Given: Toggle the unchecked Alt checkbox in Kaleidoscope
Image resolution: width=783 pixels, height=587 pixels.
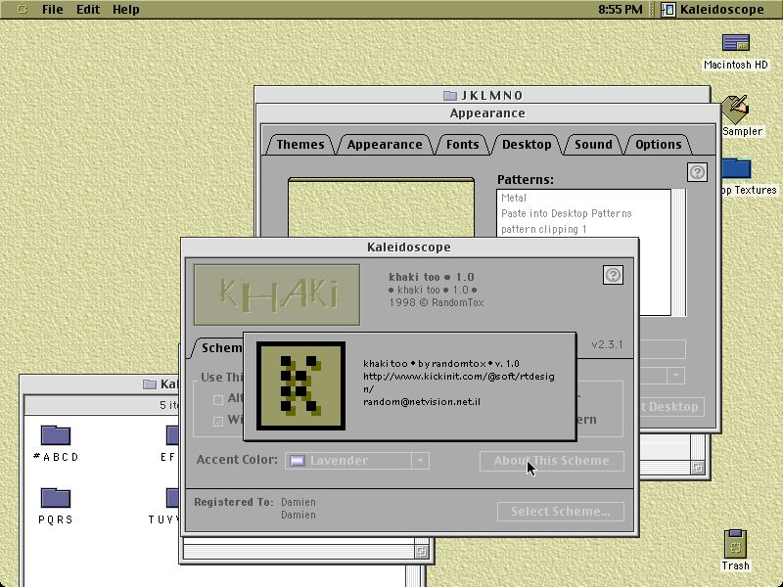Looking at the screenshot, I should point(217,399).
